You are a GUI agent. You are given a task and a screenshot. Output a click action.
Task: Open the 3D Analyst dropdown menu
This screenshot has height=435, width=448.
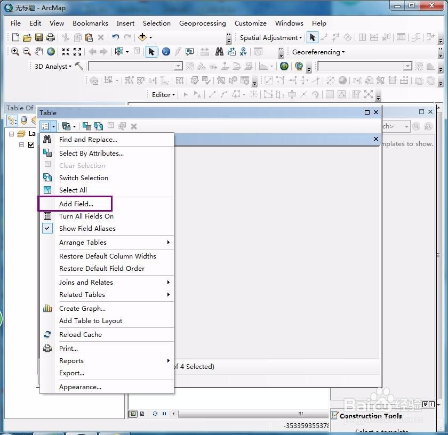[53, 66]
